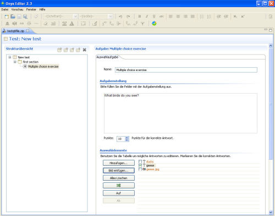Select the New test tree root
This screenshot has width=275, height=216.
click(x=24, y=57)
